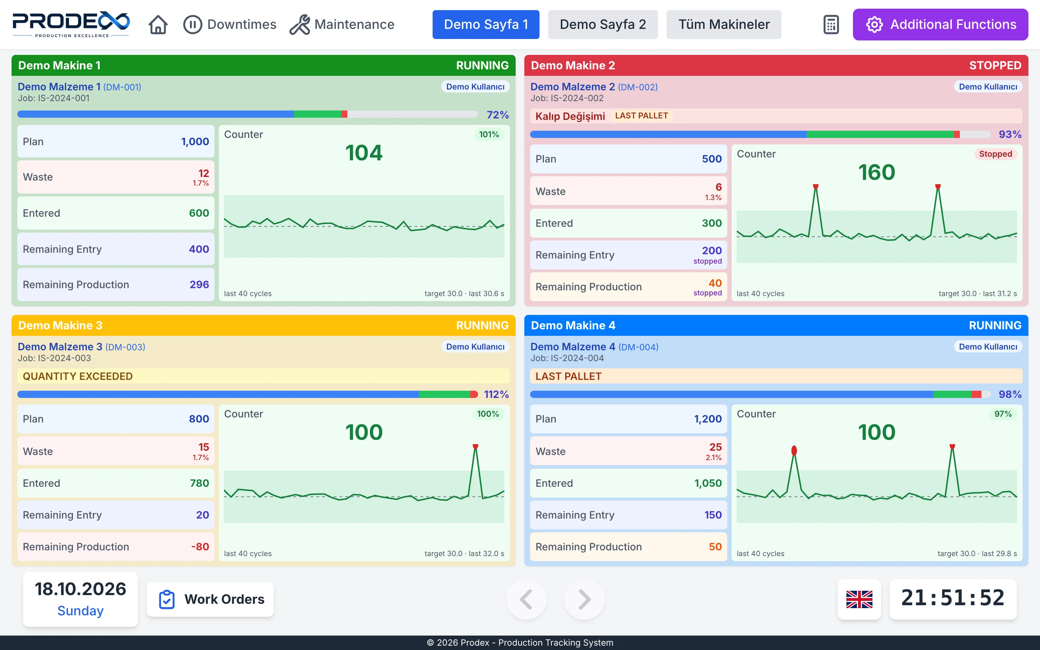Click Entered 300 row in Demo Makine 2
1040x650 pixels.
click(628, 223)
